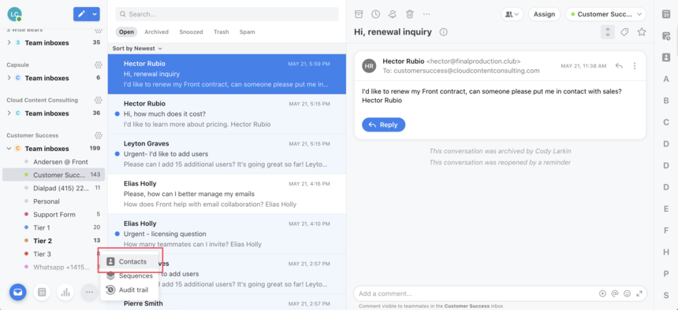Switch to the Archived tab
The width and height of the screenshot is (678, 310).
pyautogui.click(x=157, y=32)
